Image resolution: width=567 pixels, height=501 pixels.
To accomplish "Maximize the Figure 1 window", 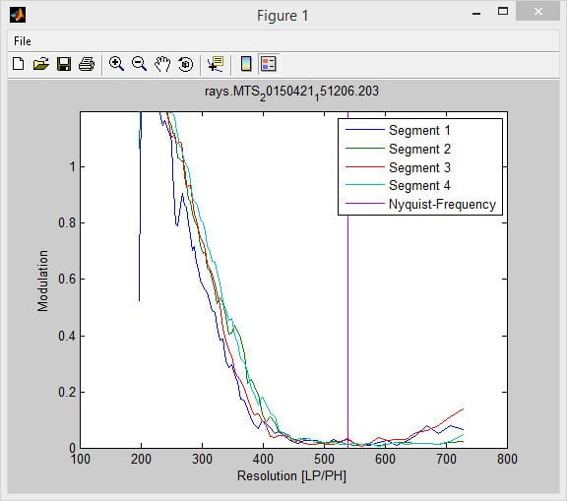I will 503,11.
